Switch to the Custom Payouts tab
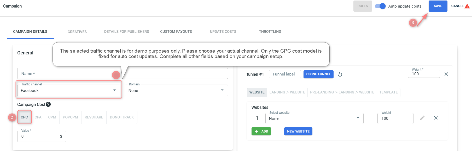The image size is (472, 151). click(176, 32)
